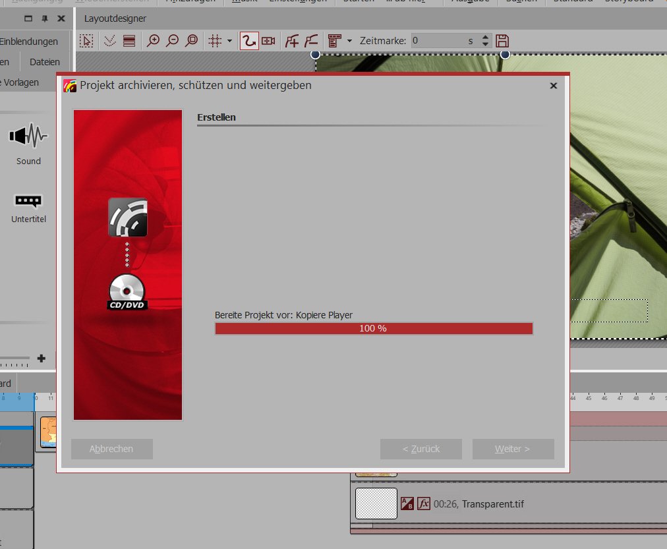Switch to the Dateien tab
Image resolution: width=667 pixels, height=549 pixels.
[44, 62]
